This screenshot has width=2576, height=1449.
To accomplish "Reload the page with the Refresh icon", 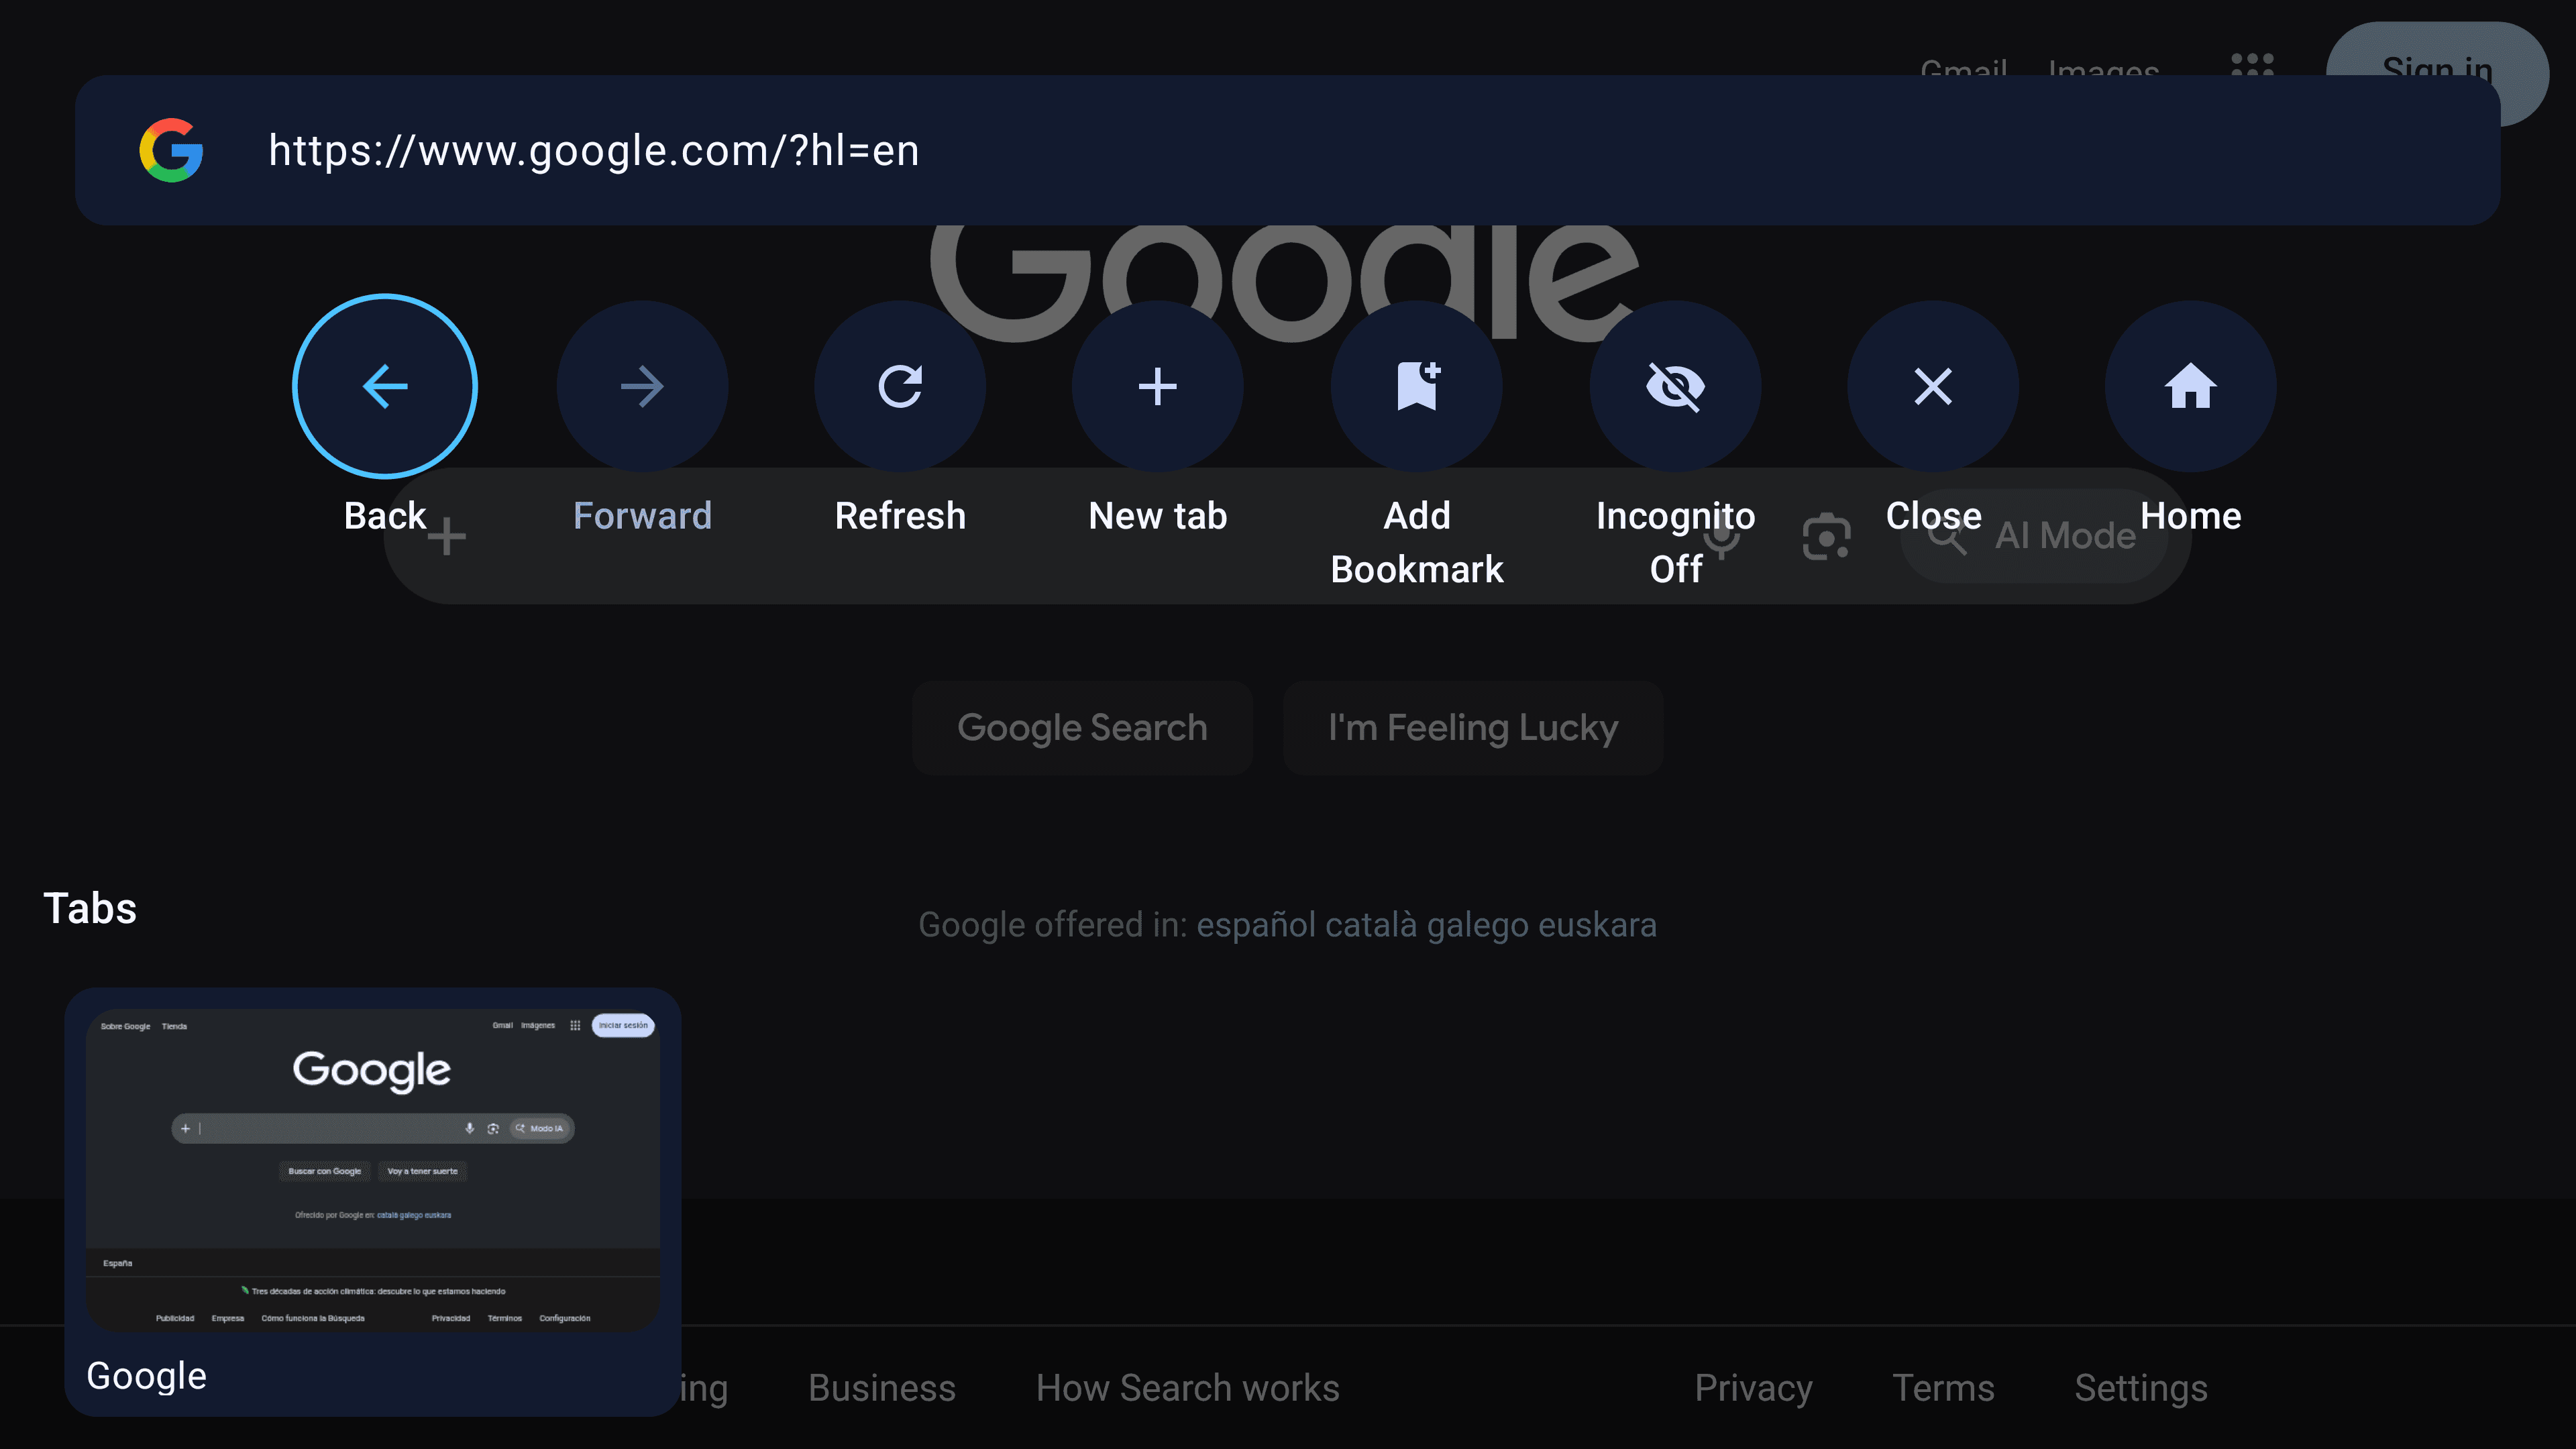I will point(900,386).
